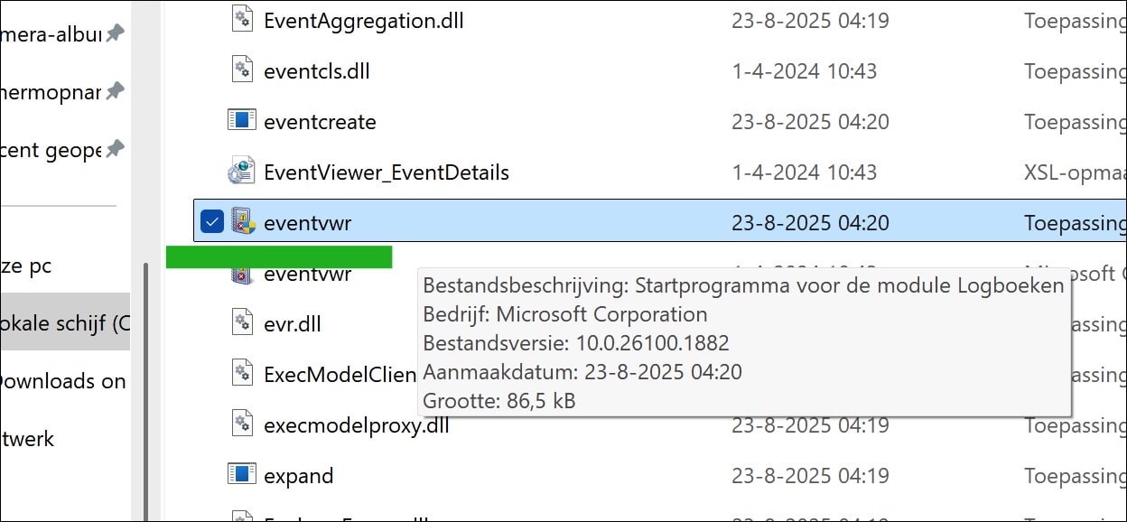Select the ExecModelClient file name
Image resolution: width=1127 pixels, height=522 pixels.
(340, 374)
